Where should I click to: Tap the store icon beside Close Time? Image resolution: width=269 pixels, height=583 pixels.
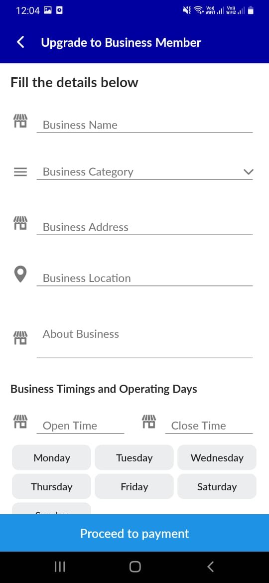pyautogui.click(x=149, y=422)
